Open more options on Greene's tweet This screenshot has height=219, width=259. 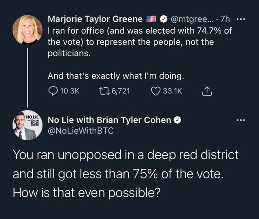241,19
